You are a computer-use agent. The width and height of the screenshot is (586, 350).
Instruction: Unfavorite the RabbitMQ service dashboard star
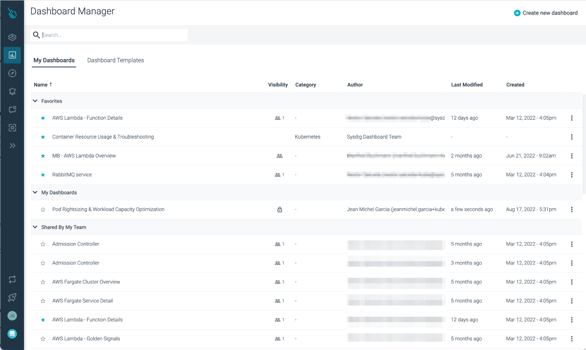(x=43, y=175)
